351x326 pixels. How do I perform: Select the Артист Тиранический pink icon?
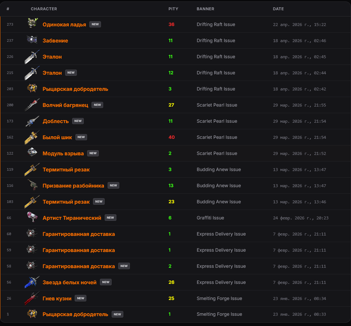[32, 217]
